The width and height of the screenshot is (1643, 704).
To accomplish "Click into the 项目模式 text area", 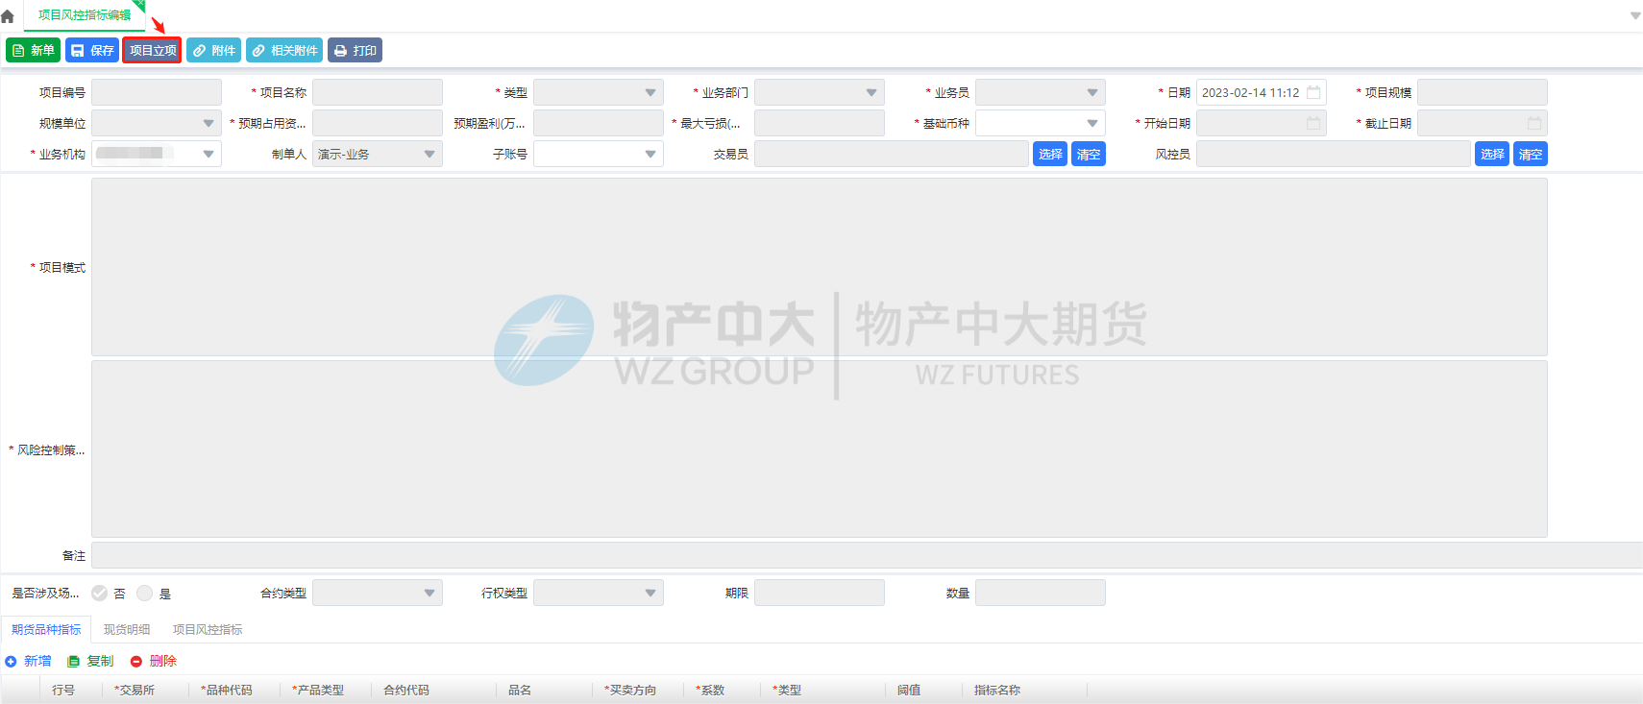I will tap(820, 267).
